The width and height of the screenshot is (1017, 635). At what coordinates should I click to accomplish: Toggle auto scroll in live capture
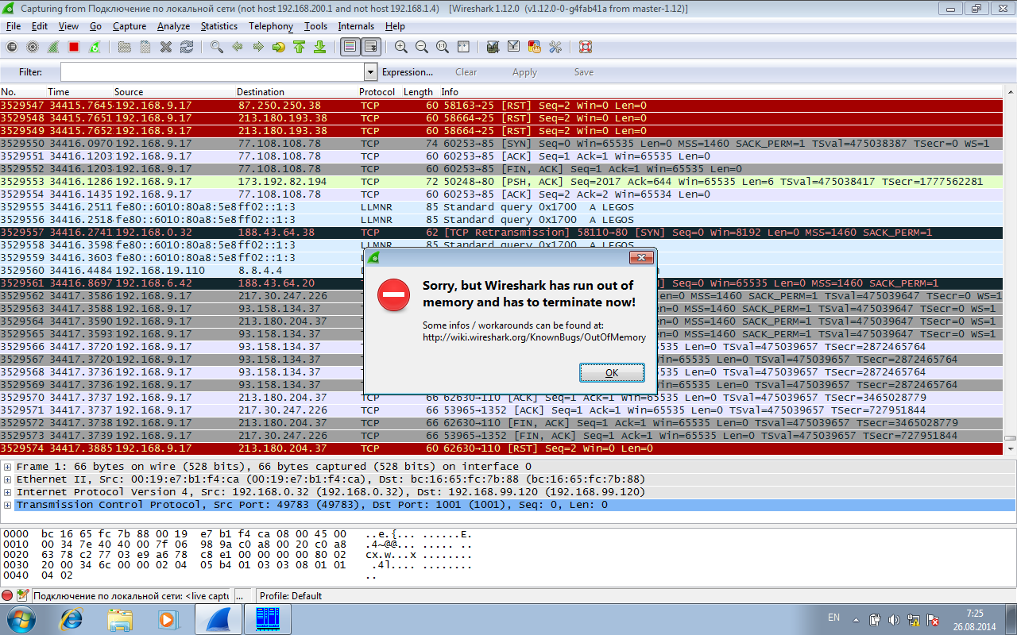[370, 47]
